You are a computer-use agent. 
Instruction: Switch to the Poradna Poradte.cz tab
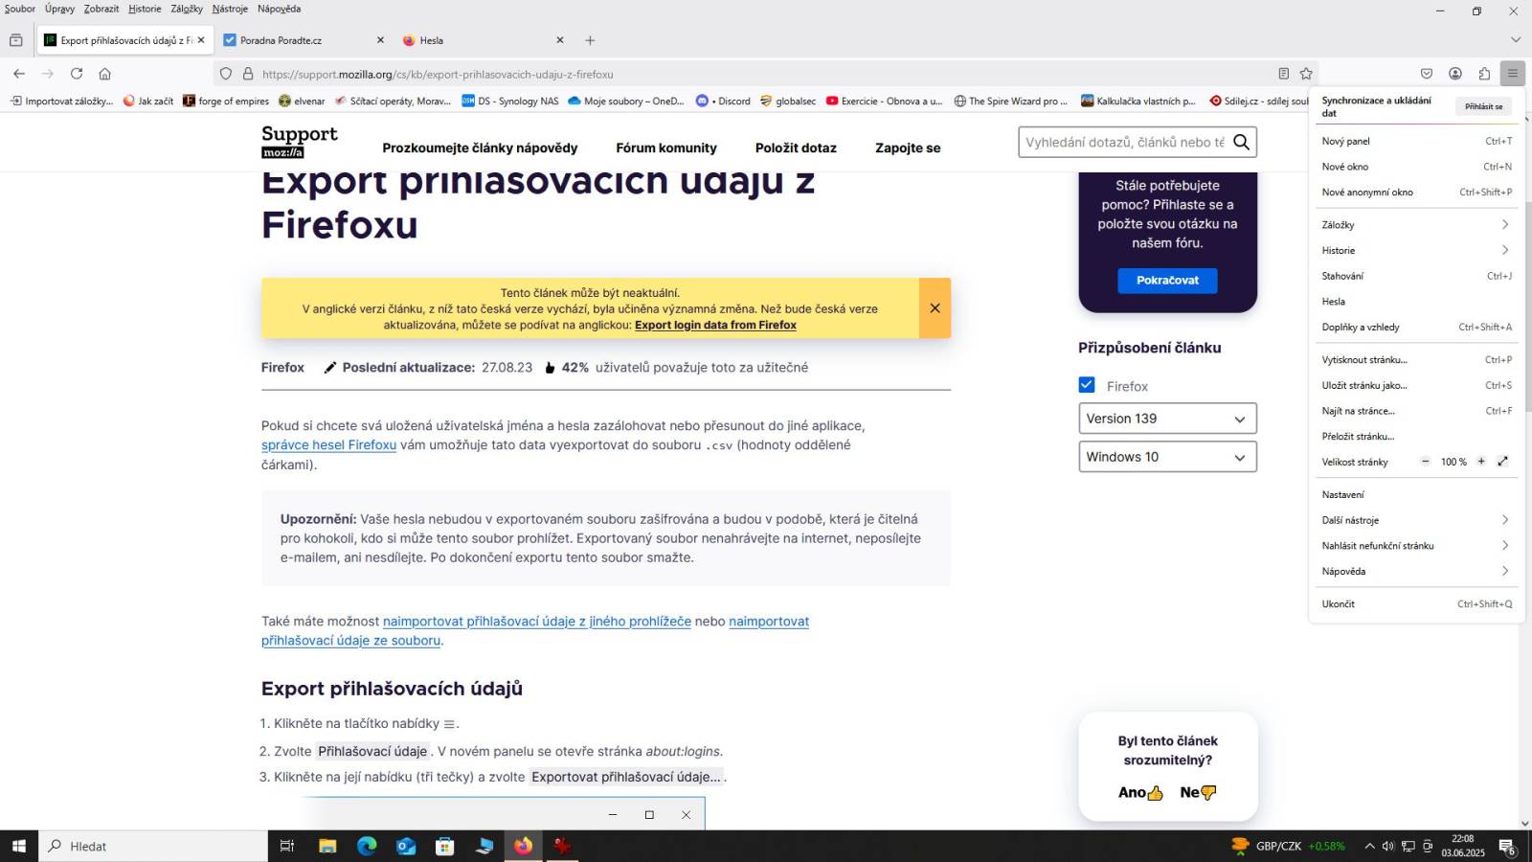pyautogui.click(x=302, y=40)
